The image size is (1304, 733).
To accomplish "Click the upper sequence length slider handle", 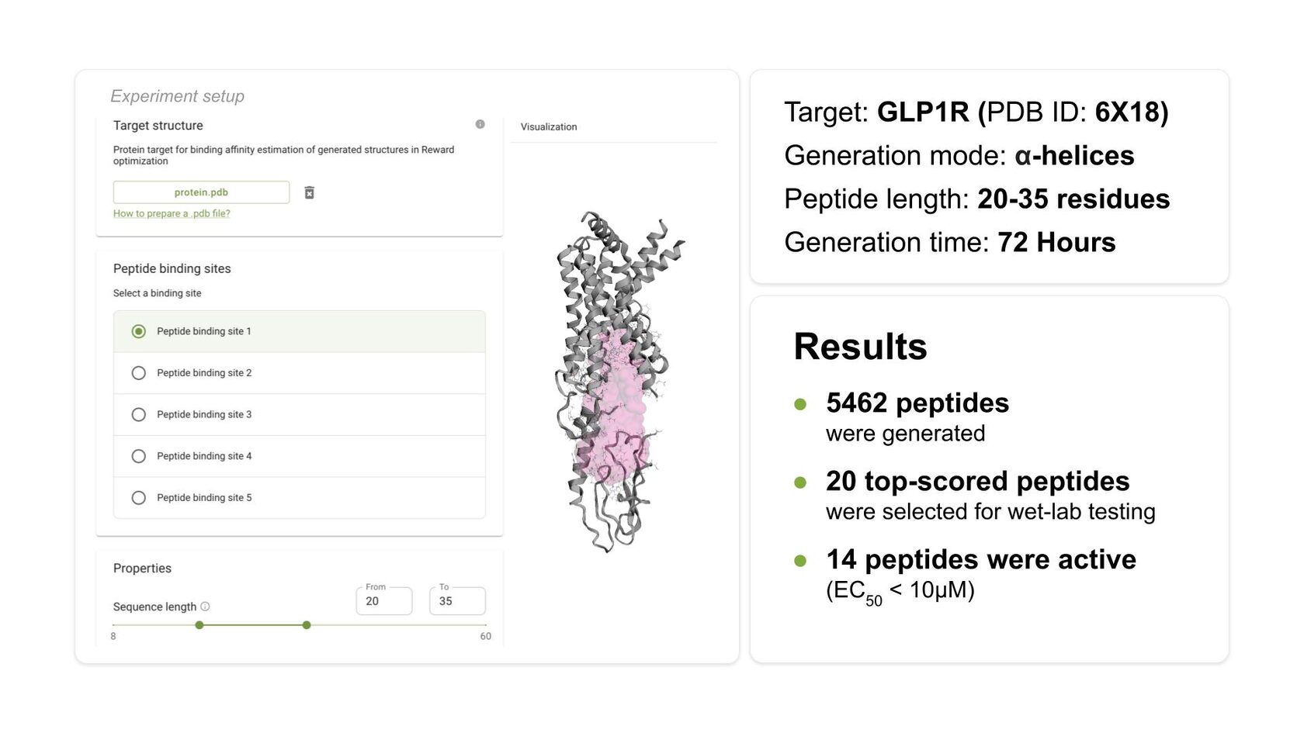I will coord(307,625).
